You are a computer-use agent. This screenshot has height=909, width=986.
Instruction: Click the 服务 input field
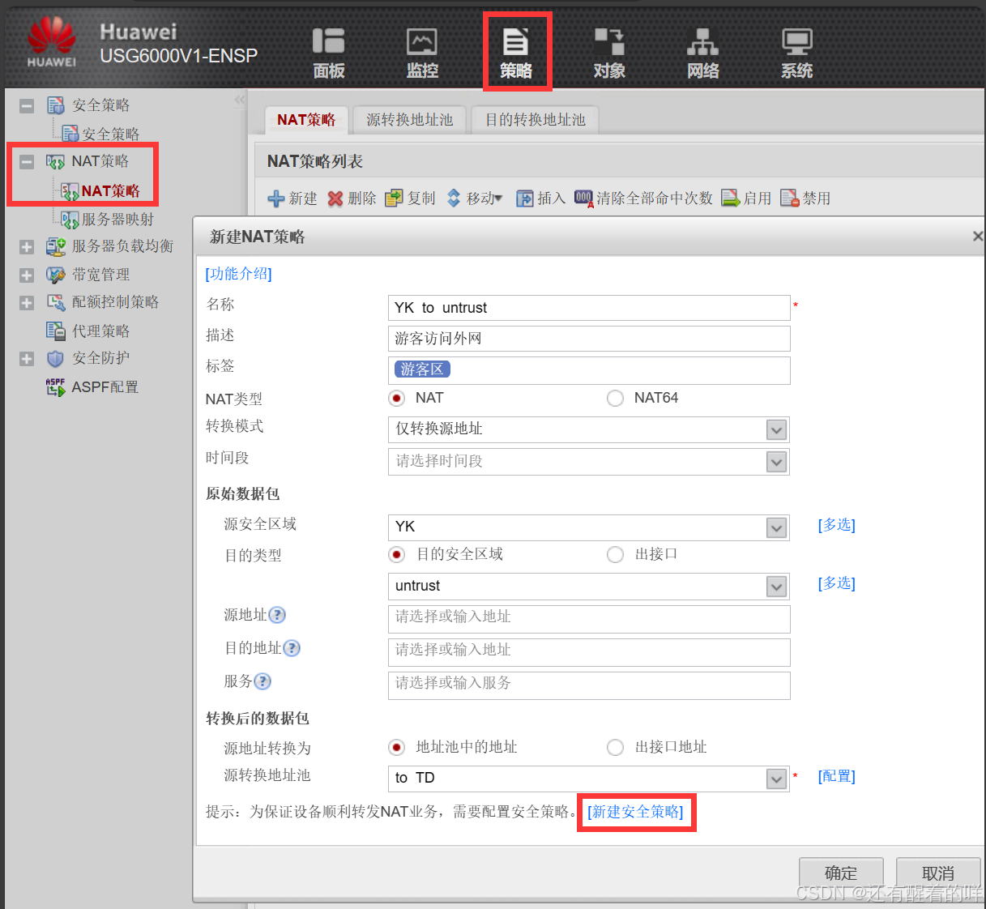[x=589, y=685]
